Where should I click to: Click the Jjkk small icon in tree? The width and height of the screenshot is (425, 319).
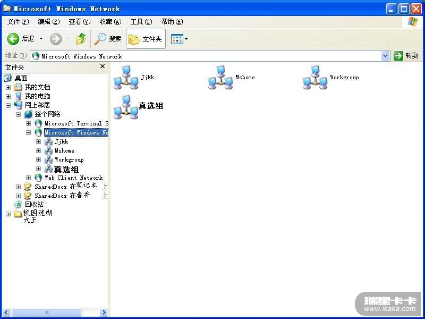point(48,141)
